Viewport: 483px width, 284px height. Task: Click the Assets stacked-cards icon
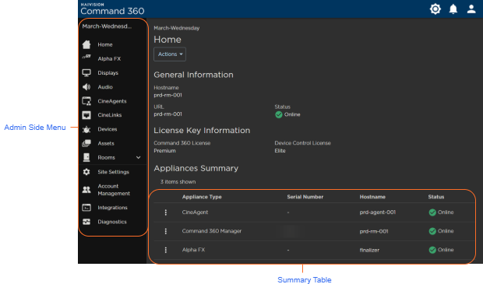tap(86, 143)
